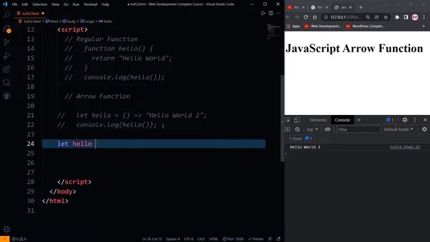
Task: Click zoom magnifier icon in address bar
Action: point(368,17)
